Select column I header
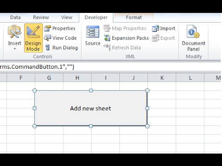222x166 pixels. (105, 77)
